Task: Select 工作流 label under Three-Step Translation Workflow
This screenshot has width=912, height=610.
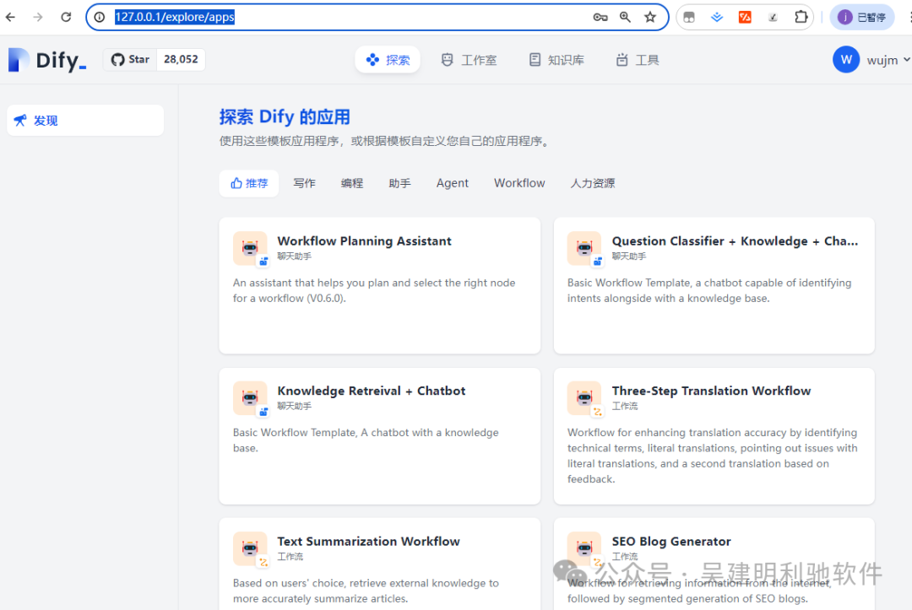Action: (x=625, y=406)
